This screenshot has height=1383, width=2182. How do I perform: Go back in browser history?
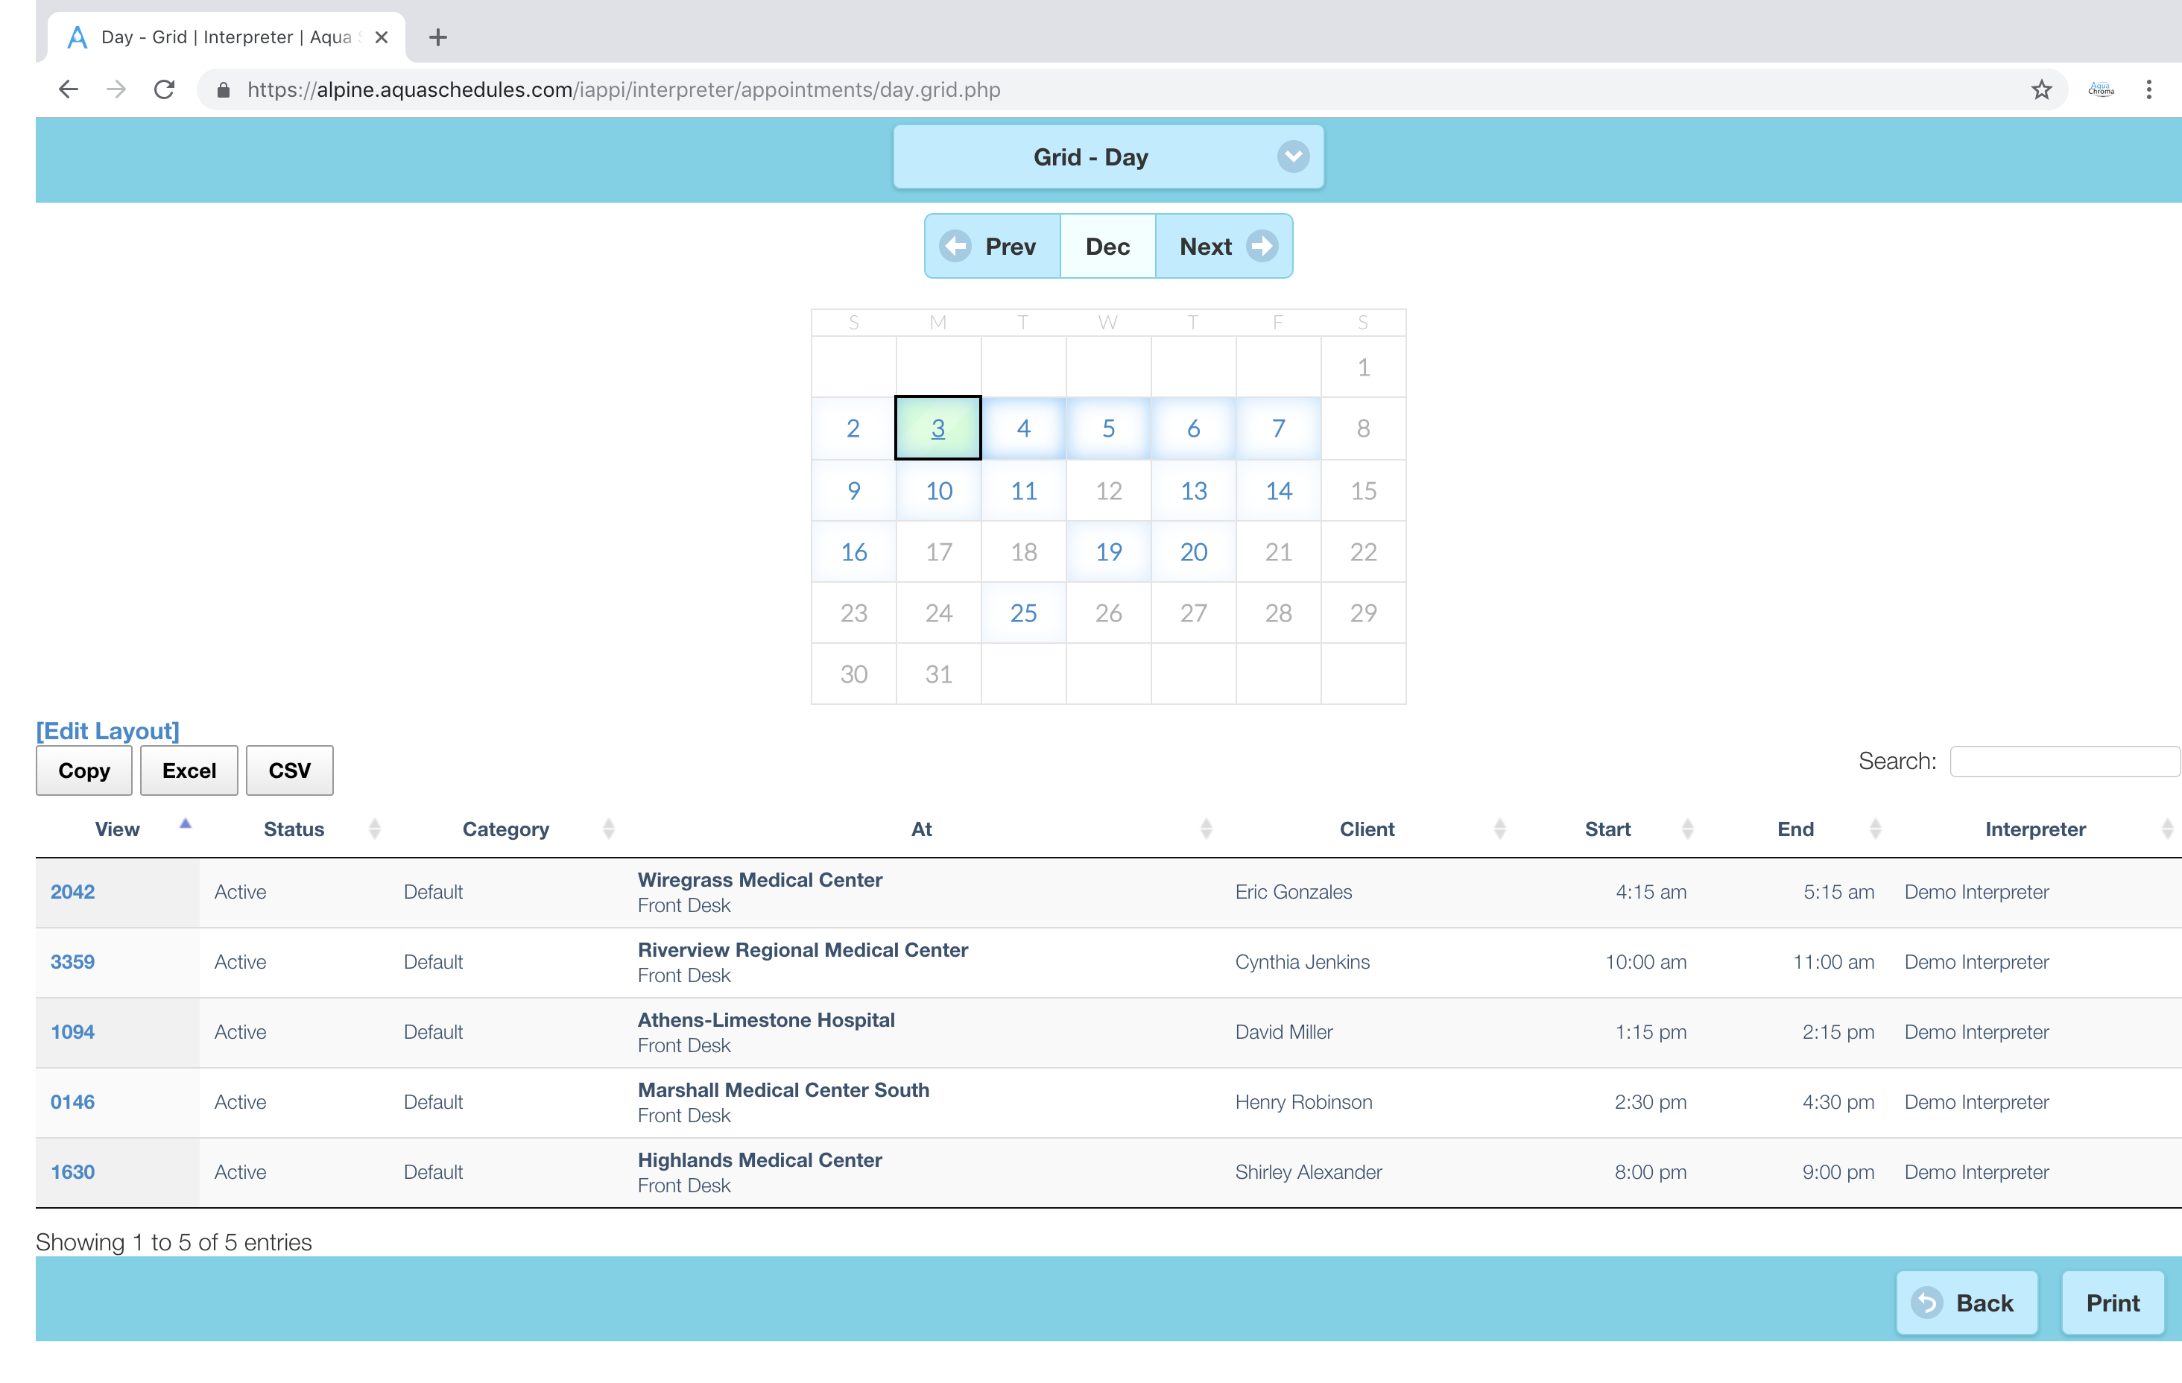[68, 89]
